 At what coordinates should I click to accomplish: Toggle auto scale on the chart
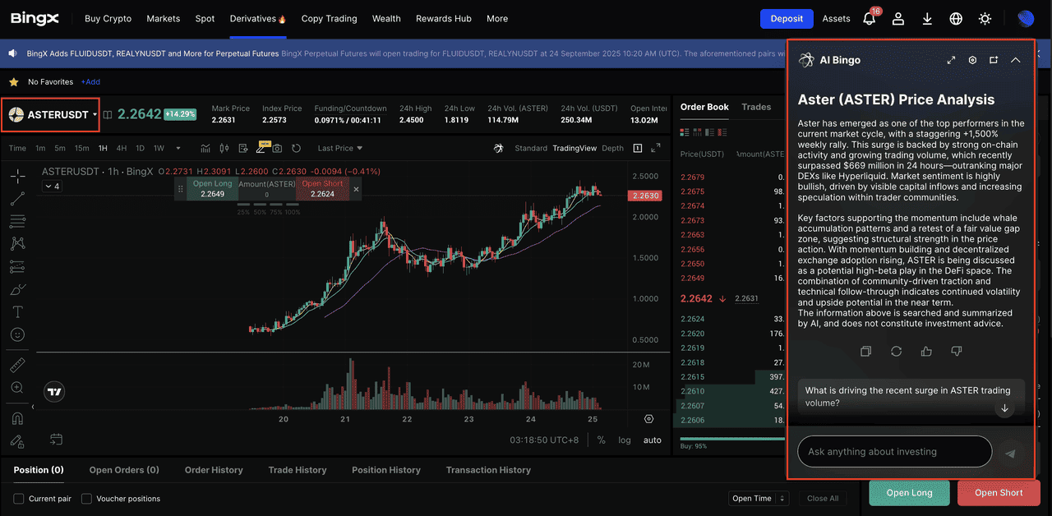(x=652, y=440)
